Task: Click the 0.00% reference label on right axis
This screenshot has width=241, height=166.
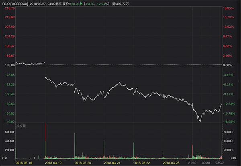Action: point(228,65)
